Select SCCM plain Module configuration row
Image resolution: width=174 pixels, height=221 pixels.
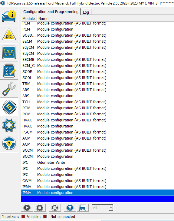[x=97, y=157]
